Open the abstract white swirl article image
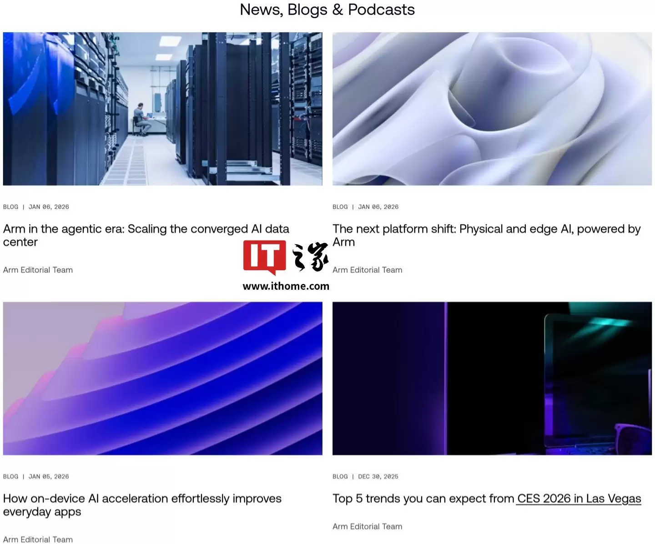 point(492,109)
